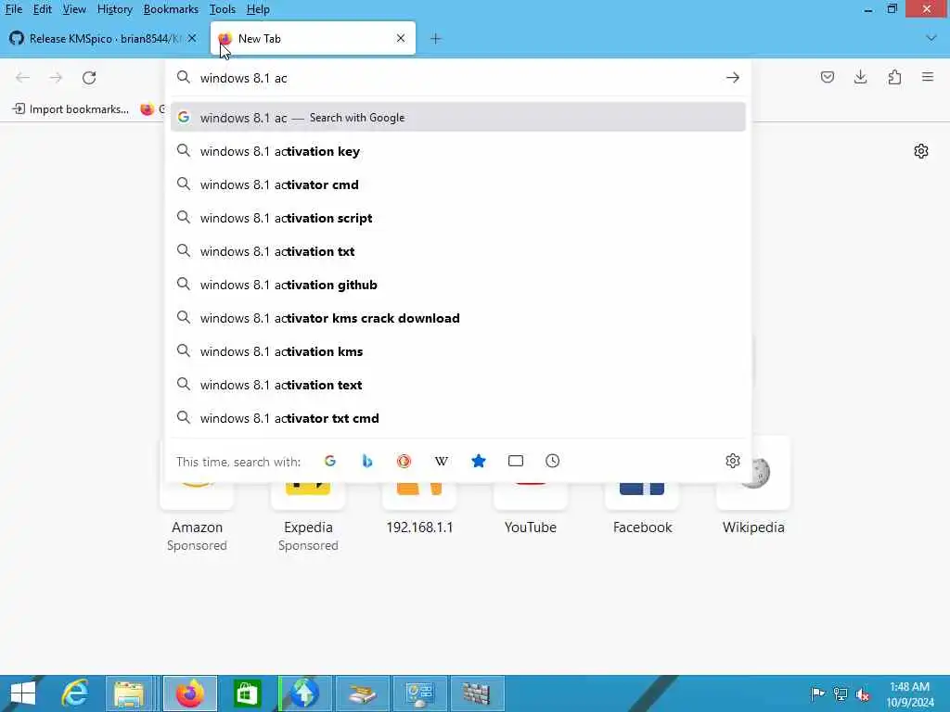Go forward with the forward arrow
The image size is (950, 712).
click(x=56, y=78)
